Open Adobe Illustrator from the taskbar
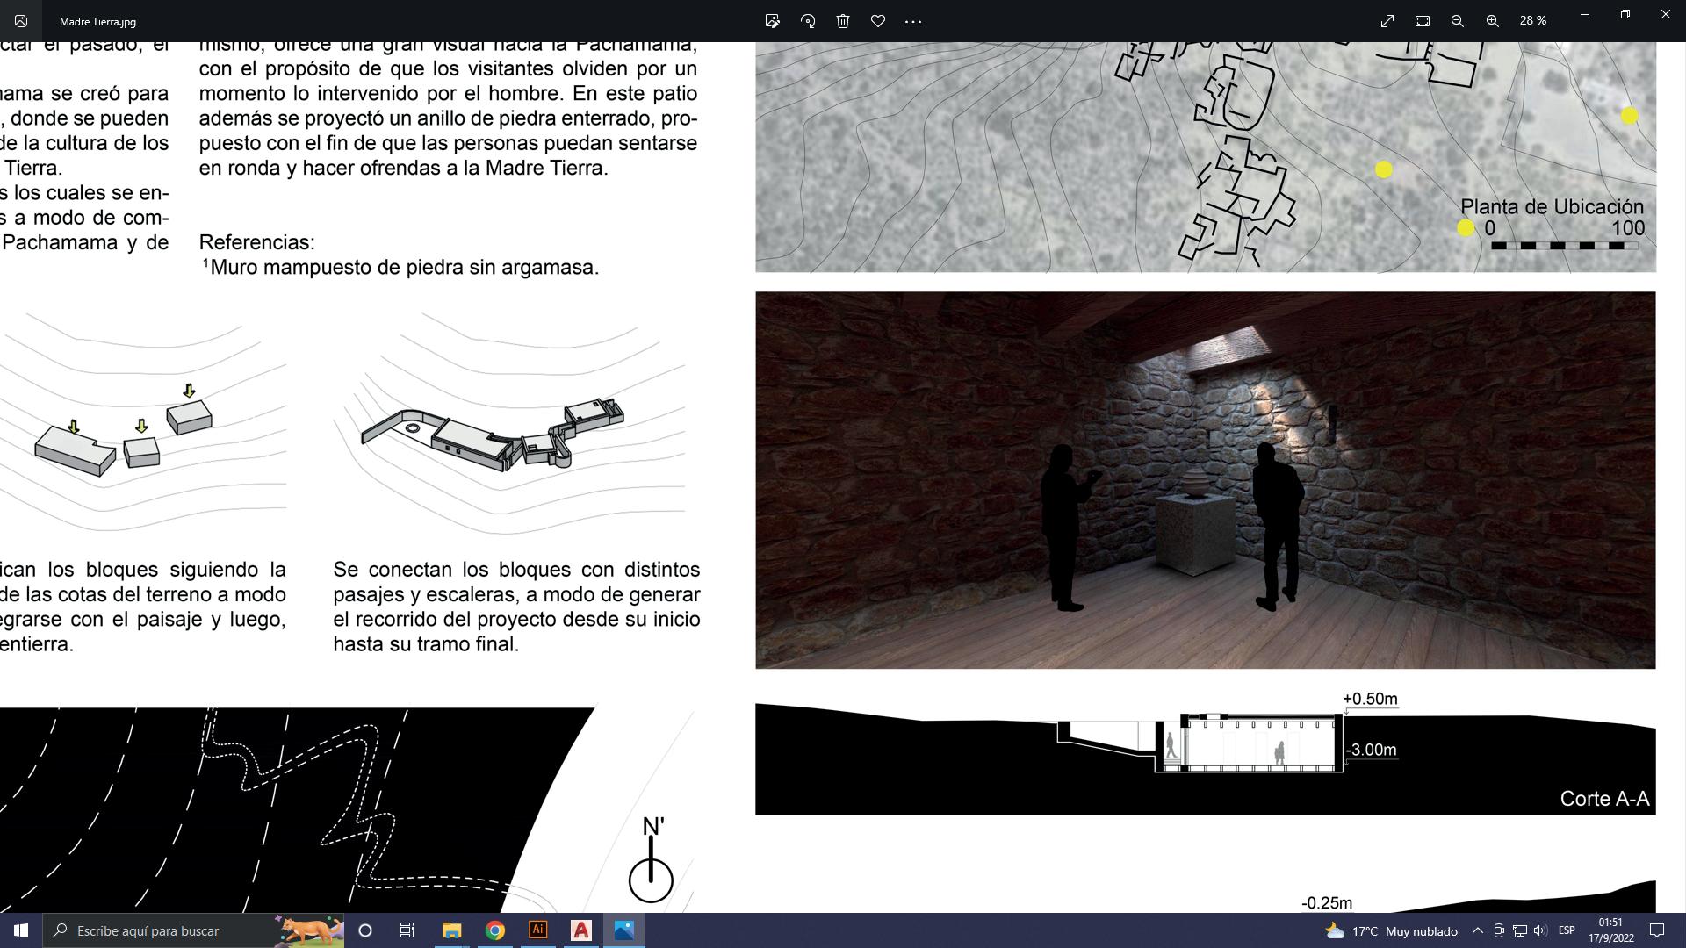Image resolution: width=1686 pixels, height=948 pixels. (x=538, y=930)
